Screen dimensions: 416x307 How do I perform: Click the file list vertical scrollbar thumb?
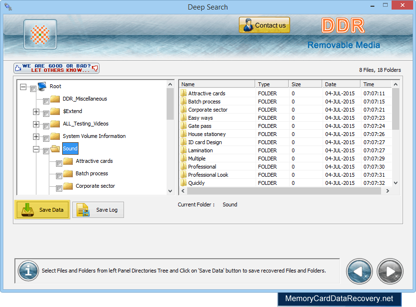(x=395, y=109)
